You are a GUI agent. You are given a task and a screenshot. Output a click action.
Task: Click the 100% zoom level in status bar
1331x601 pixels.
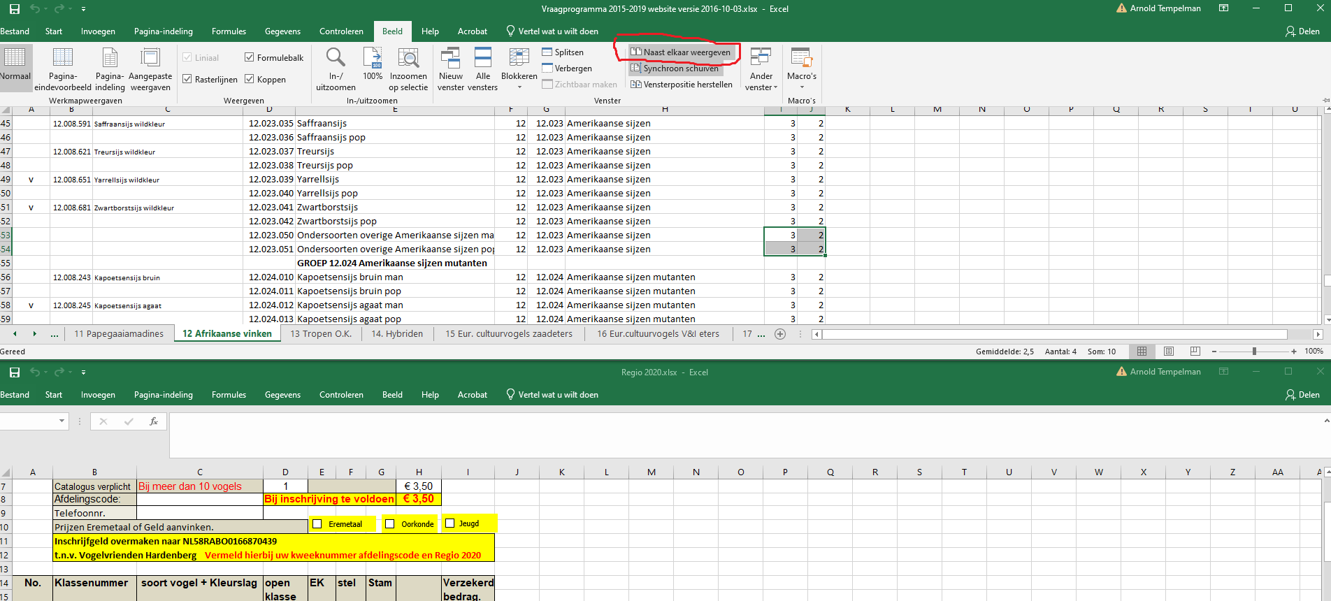[x=1314, y=352]
